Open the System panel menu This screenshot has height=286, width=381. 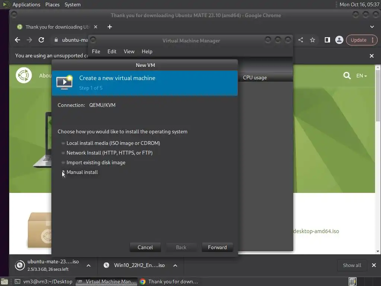point(73,4)
